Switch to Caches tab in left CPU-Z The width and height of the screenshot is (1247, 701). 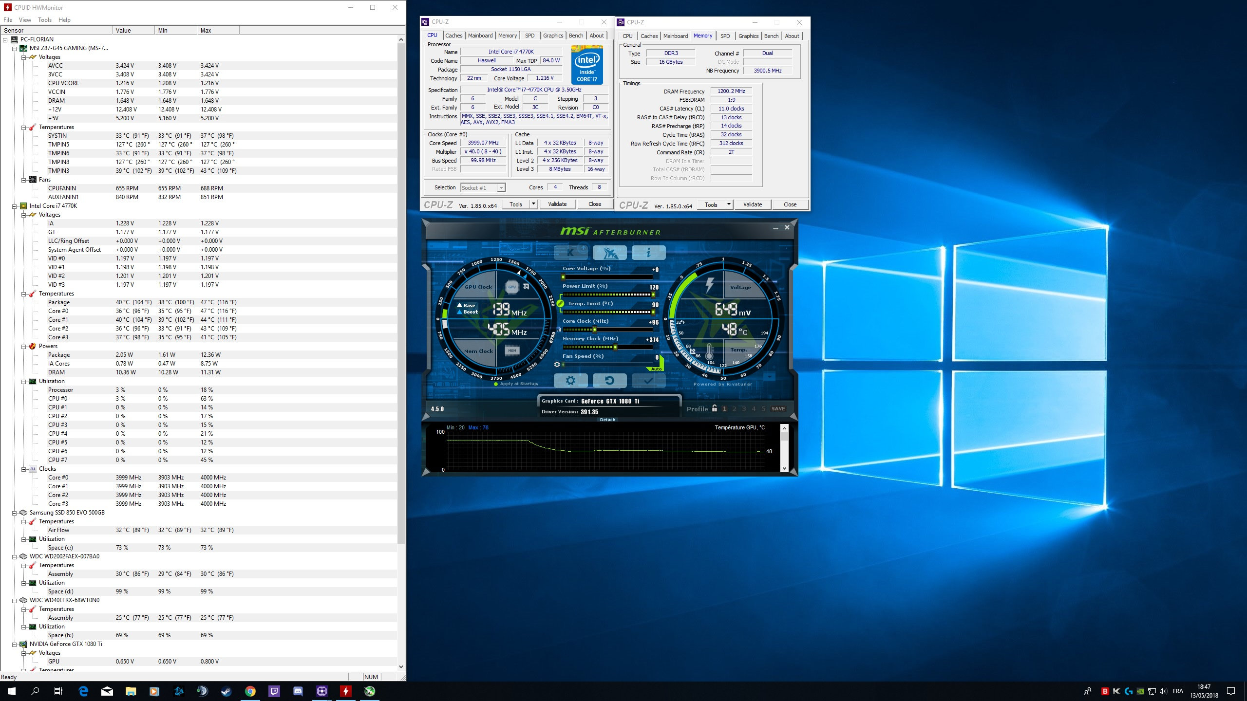pyautogui.click(x=453, y=36)
